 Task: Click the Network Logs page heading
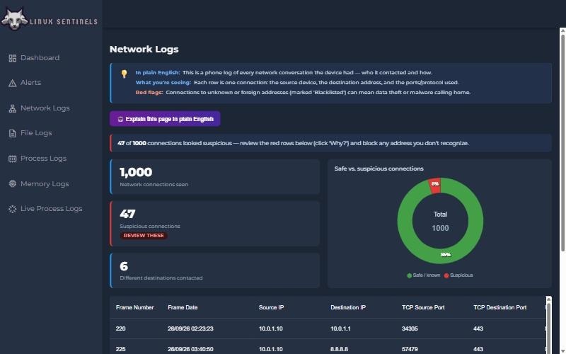pyautogui.click(x=144, y=49)
